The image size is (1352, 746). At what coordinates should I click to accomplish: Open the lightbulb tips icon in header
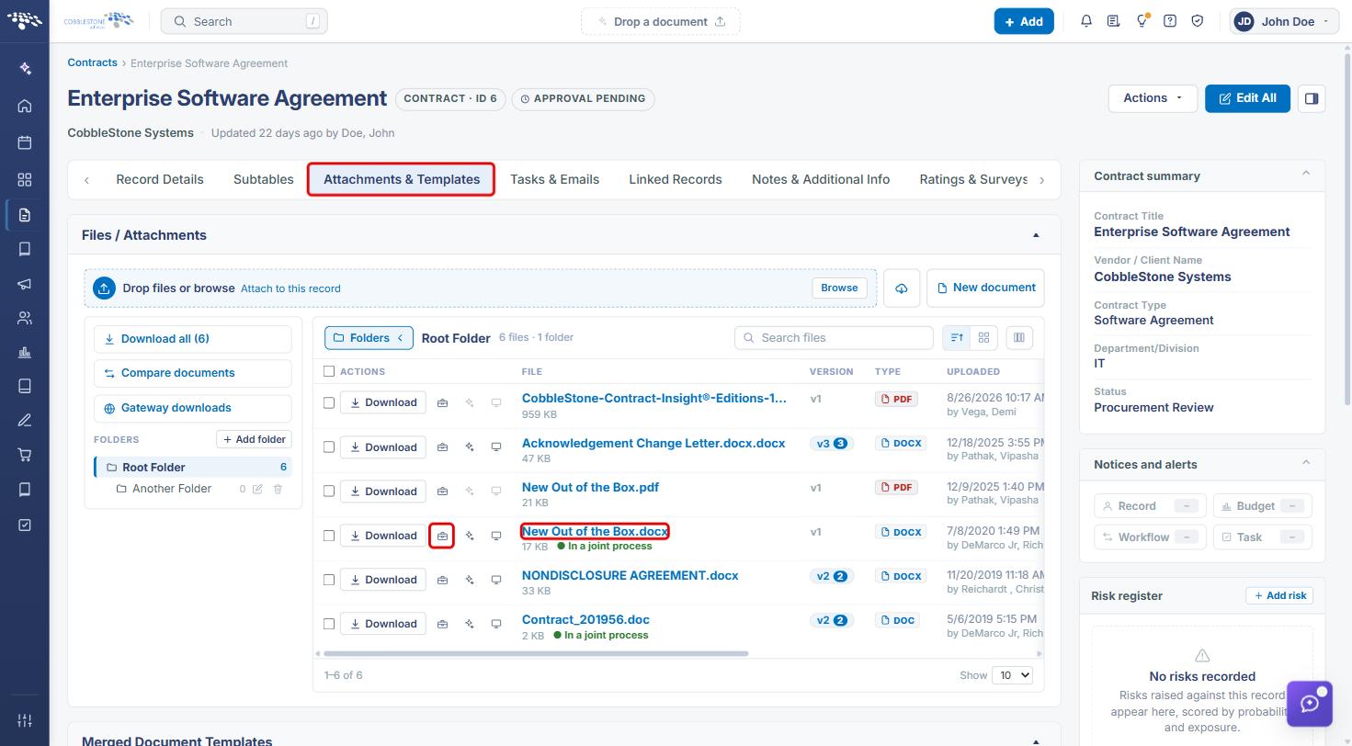[1142, 21]
